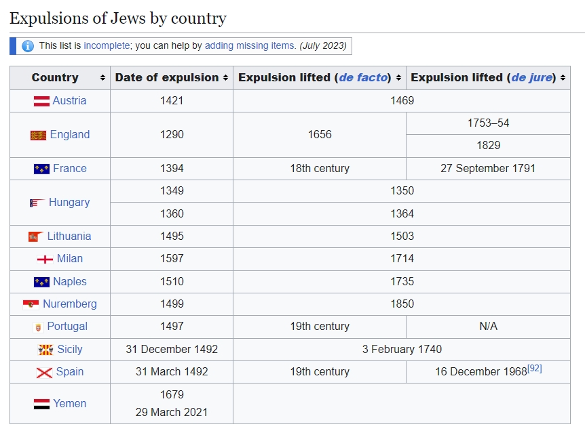The image size is (585, 435).
Task: Click Milan's 1714 lifted year
Action: (x=402, y=258)
